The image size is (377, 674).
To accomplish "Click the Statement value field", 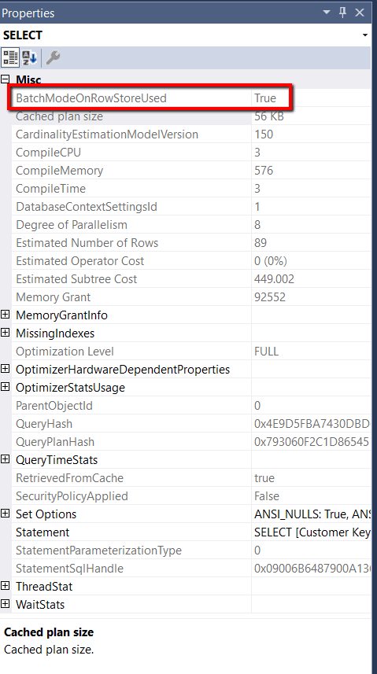I will [311, 532].
